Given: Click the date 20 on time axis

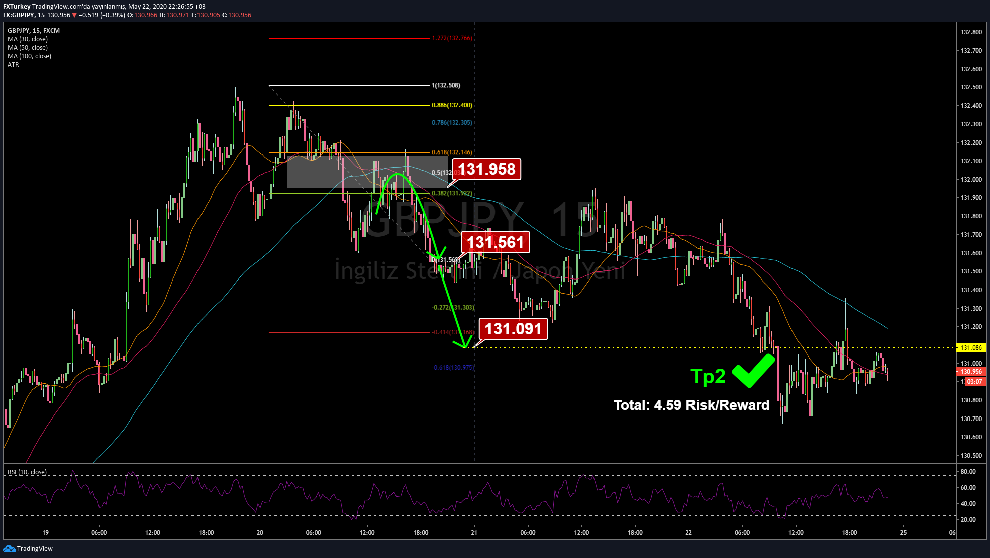Looking at the screenshot, I should click(260, 533).
